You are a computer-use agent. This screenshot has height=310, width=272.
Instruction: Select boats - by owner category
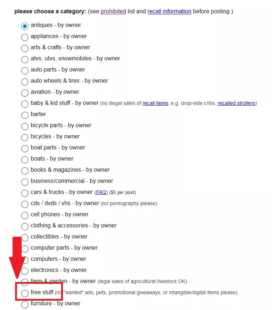(x=25, y=159)
